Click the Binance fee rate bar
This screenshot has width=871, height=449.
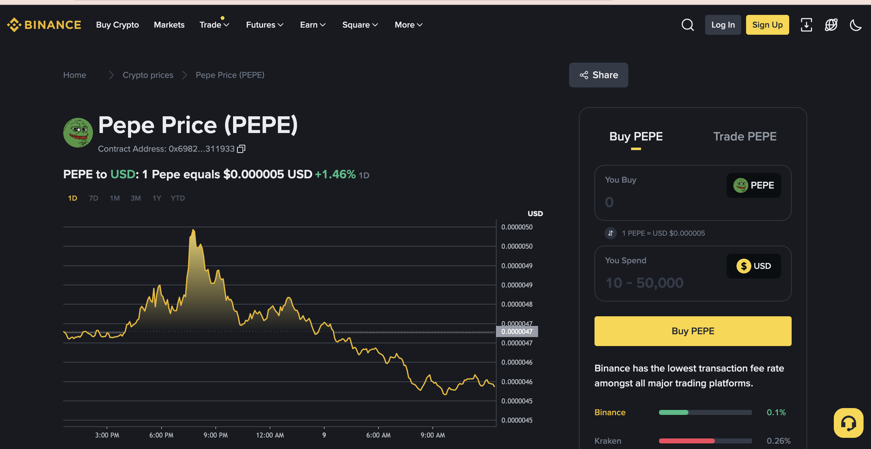(705, 412)
